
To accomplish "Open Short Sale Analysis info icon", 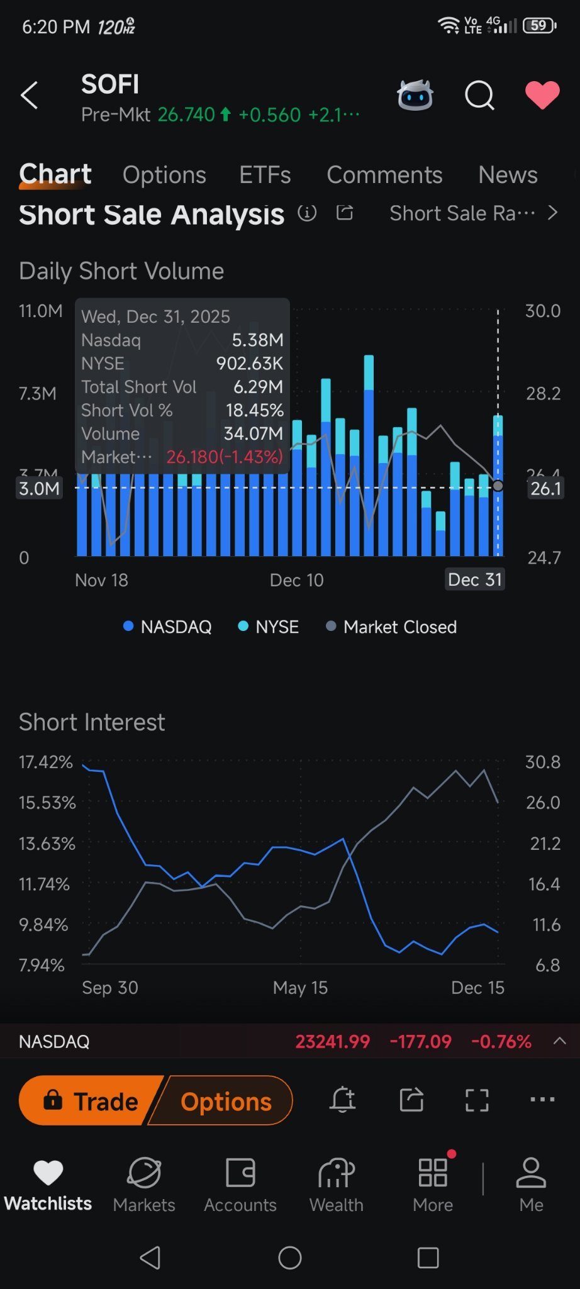I will point(307,213).
